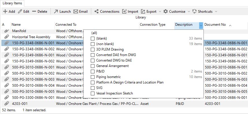Click the Email button label
Screen dimensions: 248x115
pyautogui.click(x=83, y=12)
